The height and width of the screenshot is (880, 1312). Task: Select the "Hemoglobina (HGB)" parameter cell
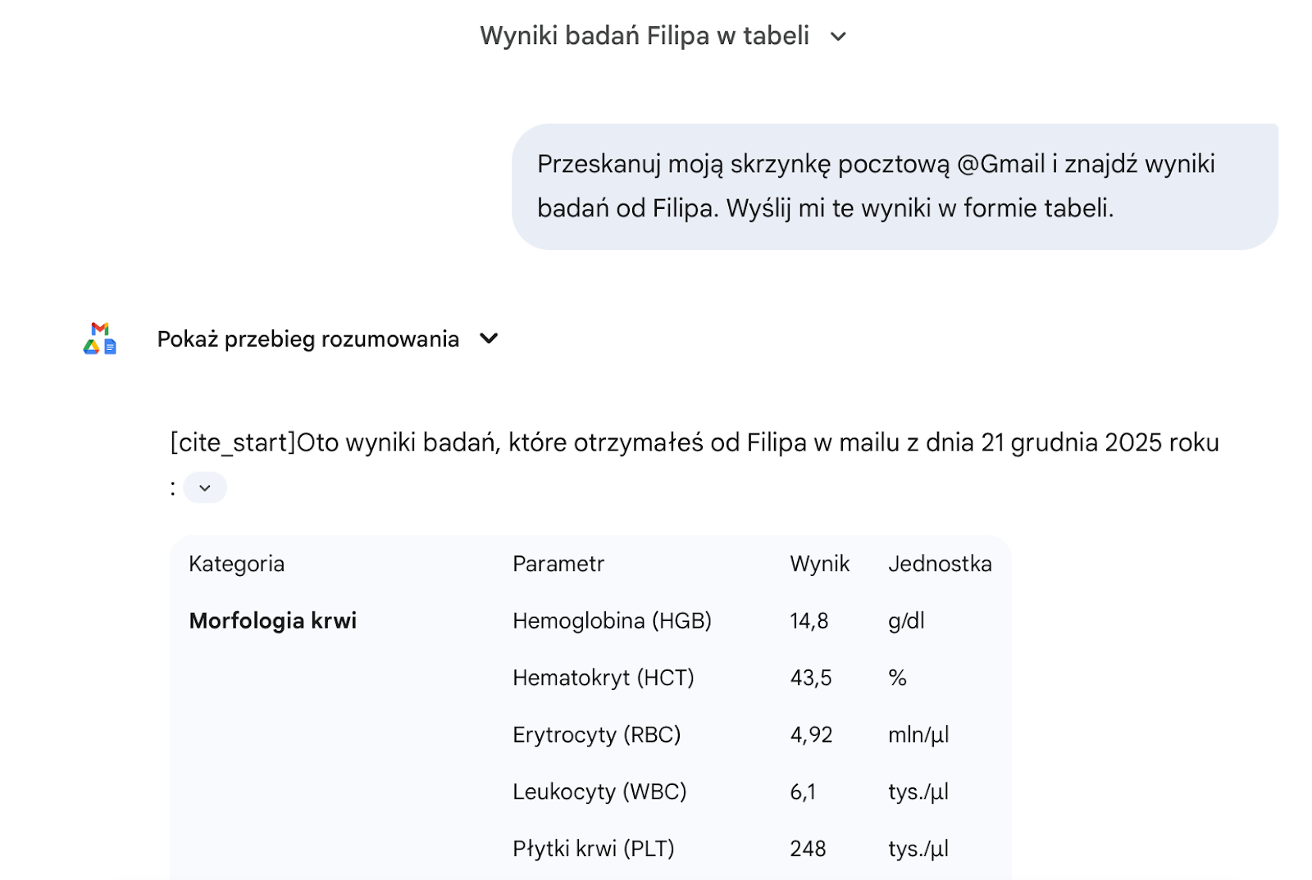tap(612, 621)
